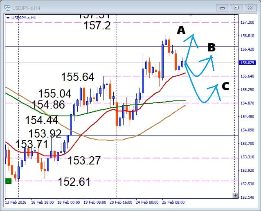Select the 157.2 price text label

(x=97, y=26)
